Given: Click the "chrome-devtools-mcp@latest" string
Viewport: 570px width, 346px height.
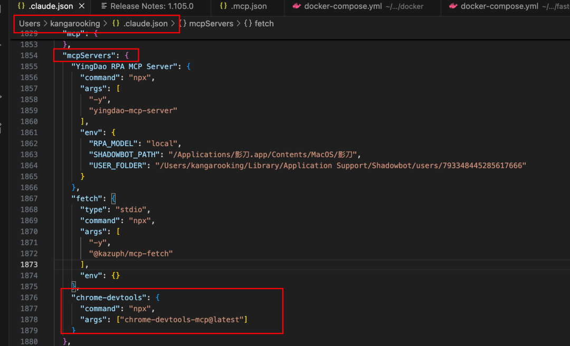Looking at the screenshot, I should coord(182,320).
